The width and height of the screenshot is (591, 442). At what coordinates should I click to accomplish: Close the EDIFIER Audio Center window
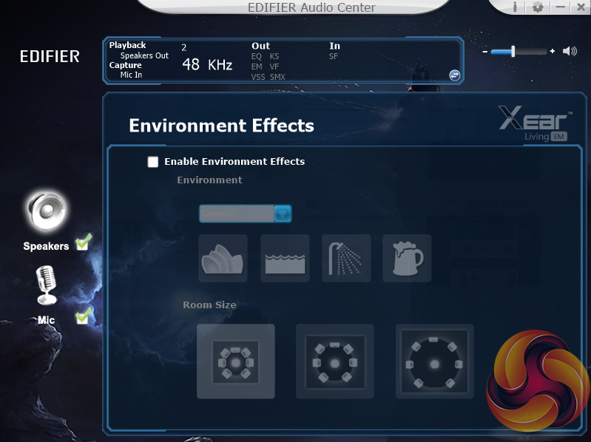coord(581,7)
